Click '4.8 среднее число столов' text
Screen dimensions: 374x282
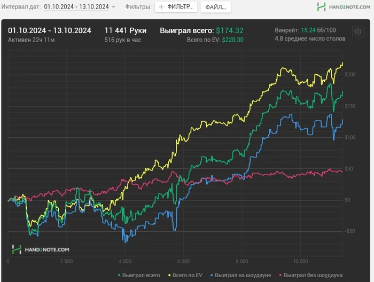[310, 38]
